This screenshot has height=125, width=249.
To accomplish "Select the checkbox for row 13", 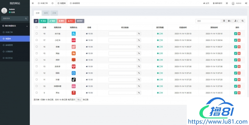I will tap(37, 66).
